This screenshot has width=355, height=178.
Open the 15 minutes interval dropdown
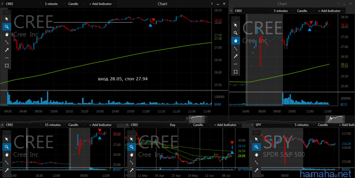click(x=55, y=125)
